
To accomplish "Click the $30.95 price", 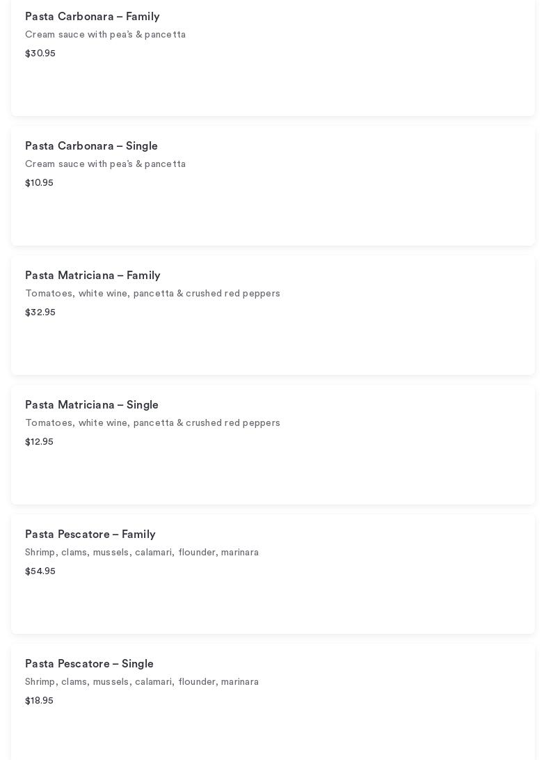I will (x=40, y=54).
